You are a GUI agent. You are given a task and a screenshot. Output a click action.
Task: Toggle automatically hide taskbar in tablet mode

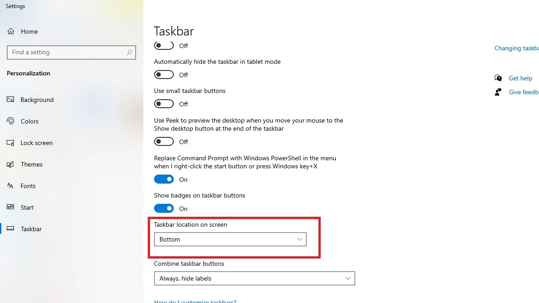[164, 75]
